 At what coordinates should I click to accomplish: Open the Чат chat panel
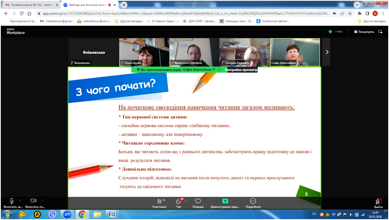(179, 203)
